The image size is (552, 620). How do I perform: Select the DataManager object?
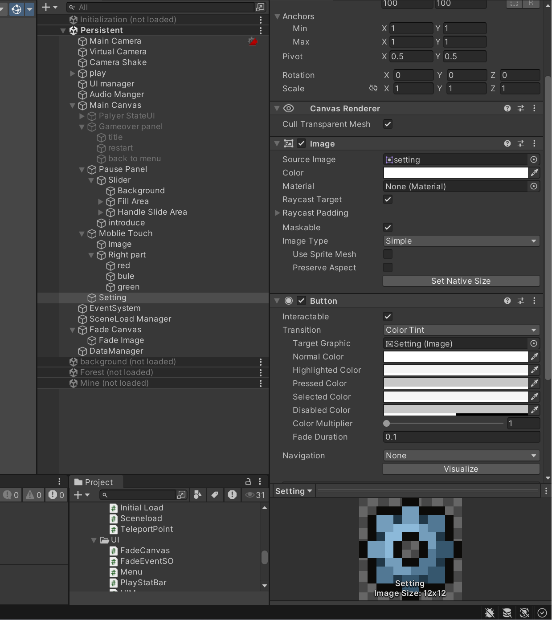[116, 351]
